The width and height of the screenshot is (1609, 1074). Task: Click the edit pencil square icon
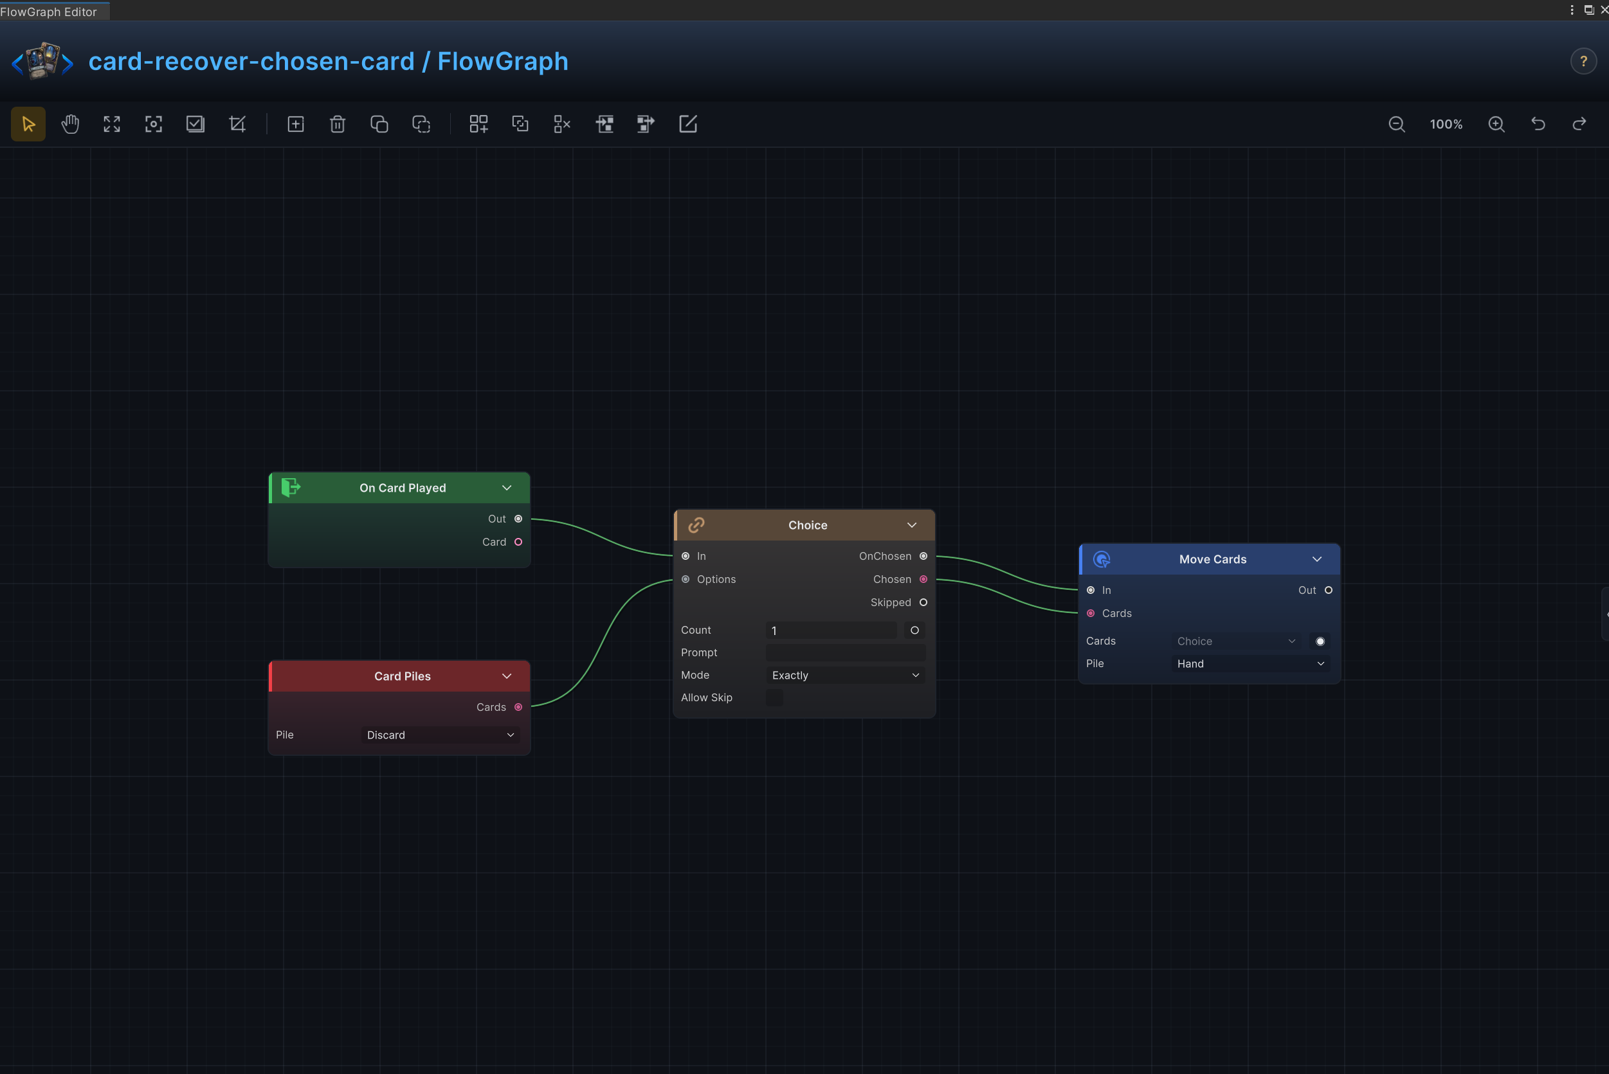(x=688, y=124)
